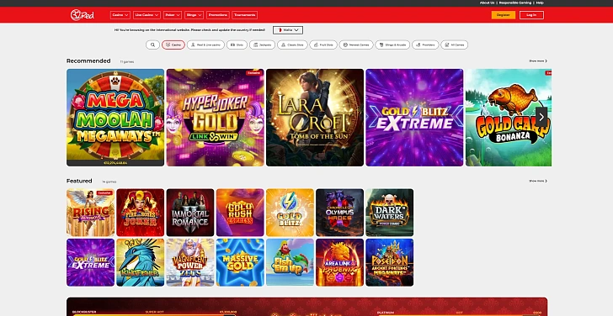Open Immortal Romance II game tile

(x=190, y=213)
